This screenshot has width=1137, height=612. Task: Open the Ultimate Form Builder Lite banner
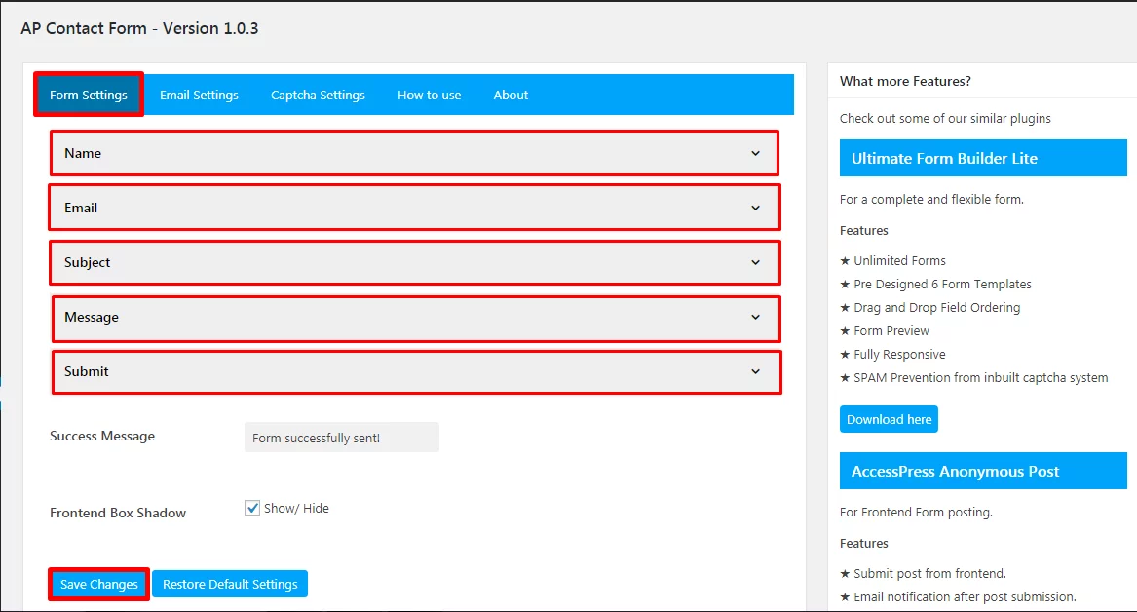coord(982,158)
